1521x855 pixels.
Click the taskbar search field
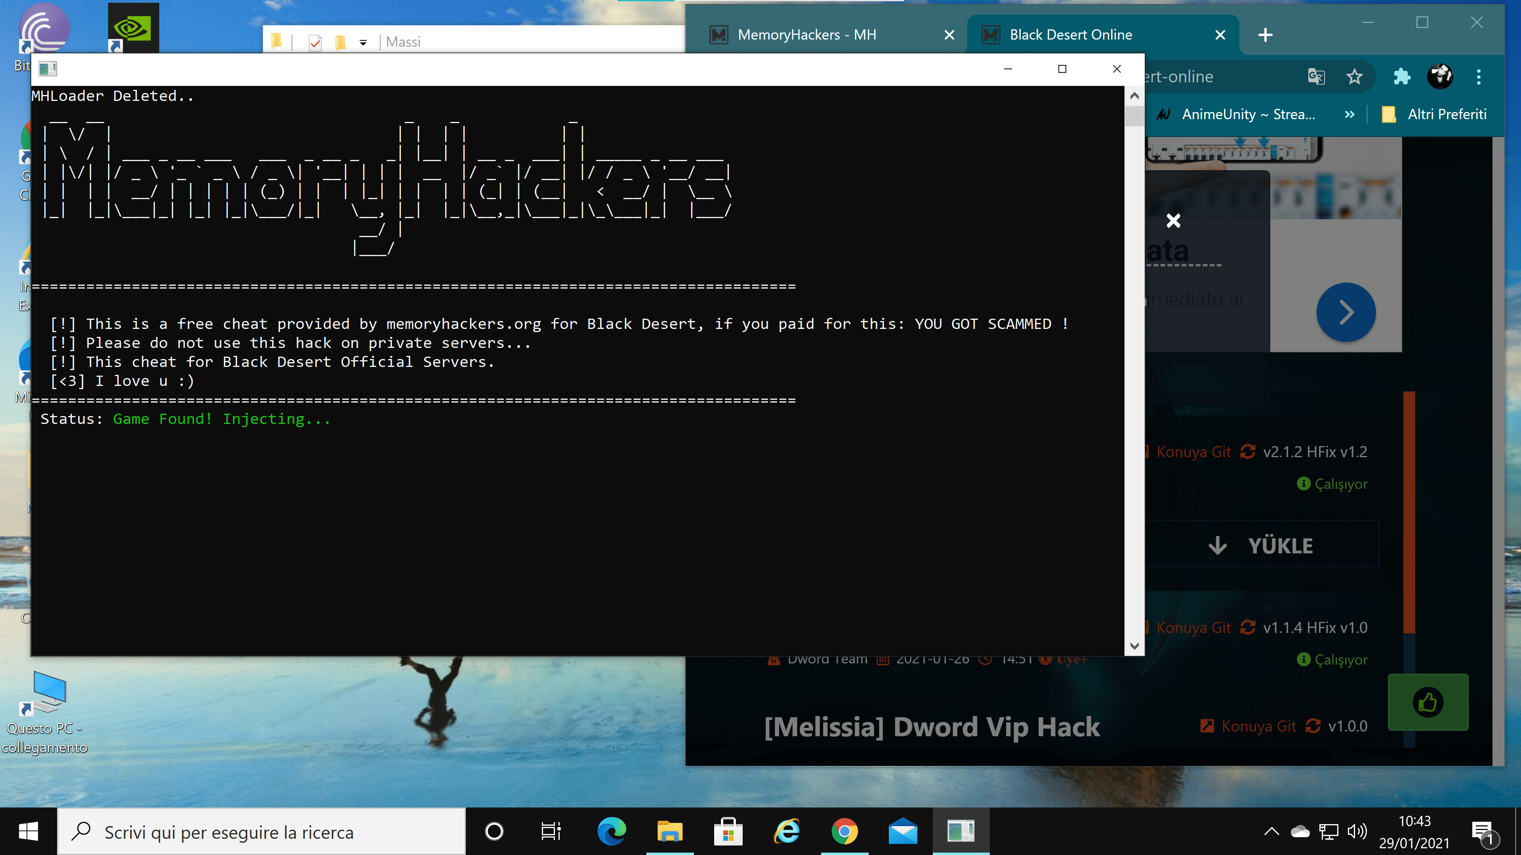[261, 831]
